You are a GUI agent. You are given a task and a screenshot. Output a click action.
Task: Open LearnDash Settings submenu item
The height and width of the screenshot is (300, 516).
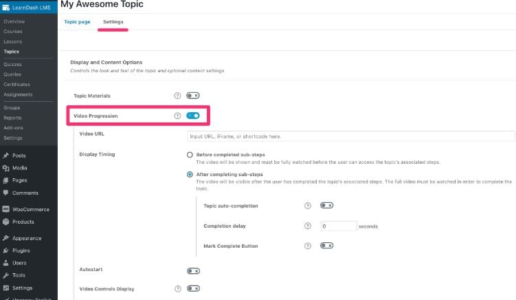coord(13,138)
